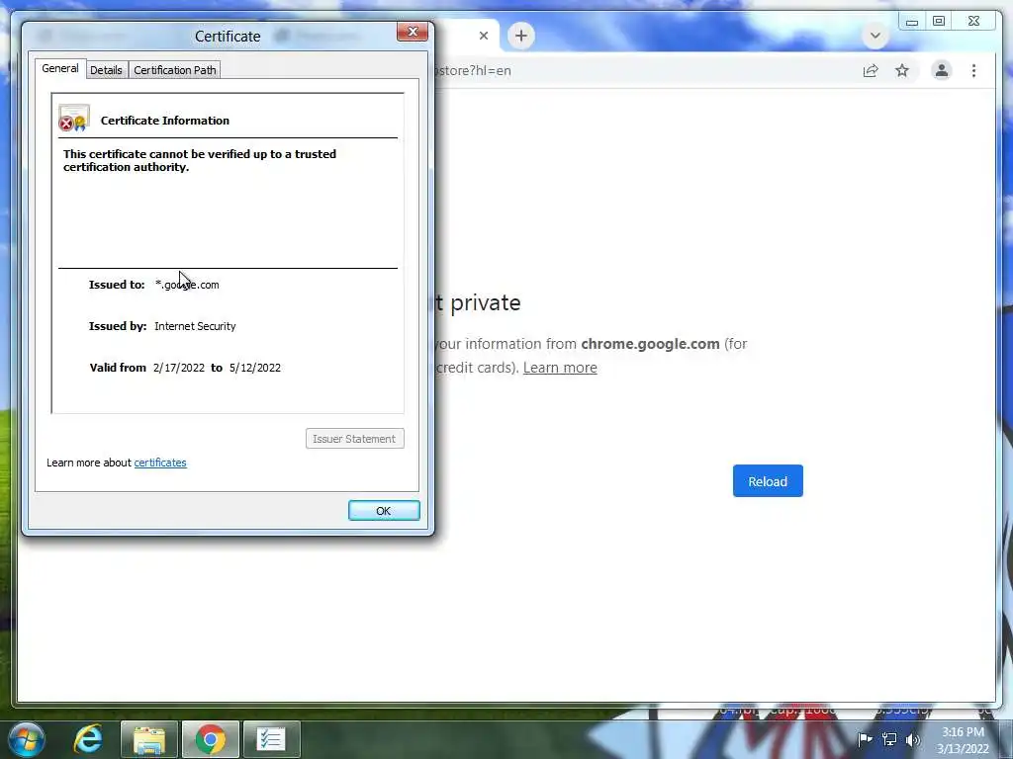This screenshot has height=759, width=1013.
Task: Click the certificate warning icon
Action: (x=73, y=119)
